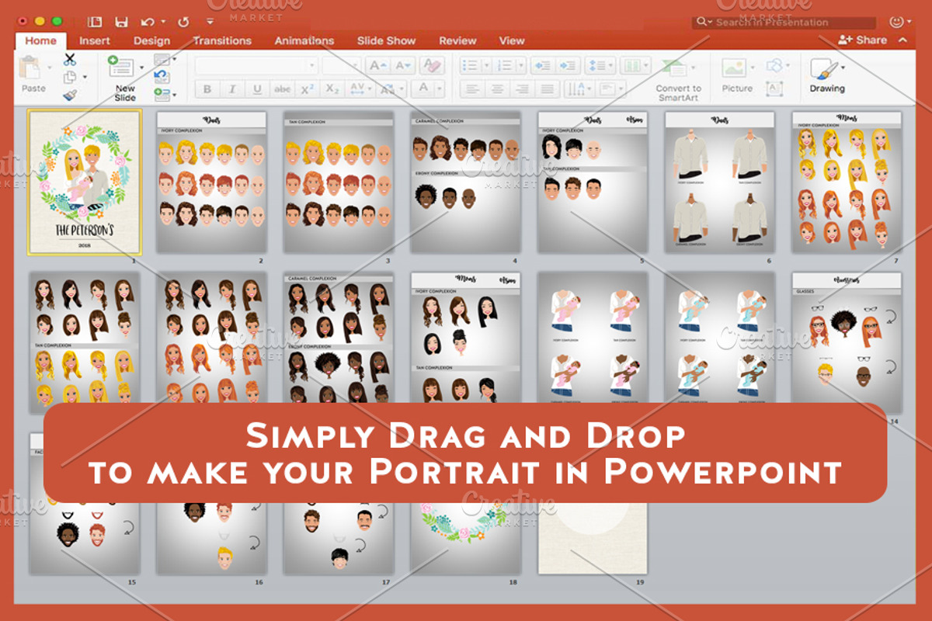
Task: Open the Columns dropdown
Action: coord(637,66)
